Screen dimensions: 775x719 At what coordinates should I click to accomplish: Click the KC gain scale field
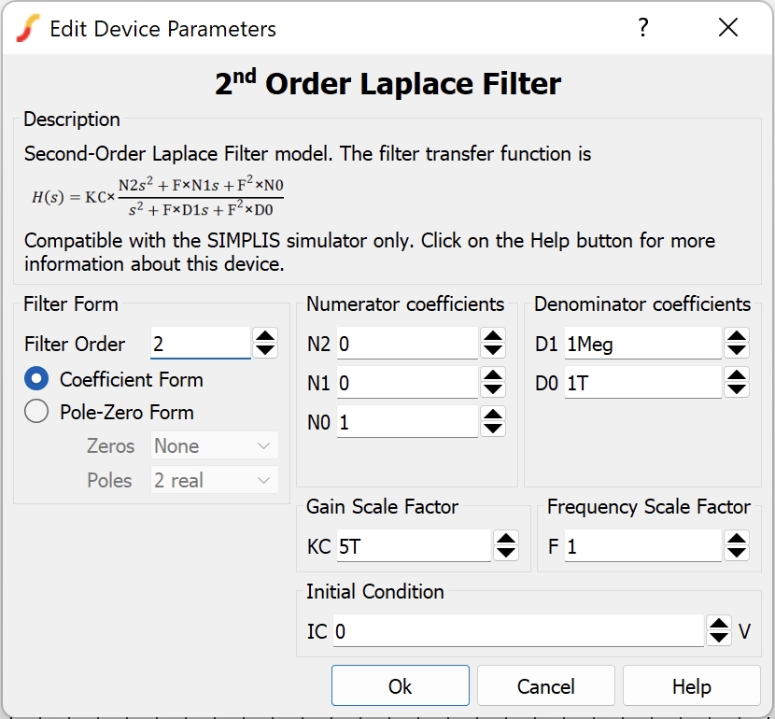click(415, 545)
